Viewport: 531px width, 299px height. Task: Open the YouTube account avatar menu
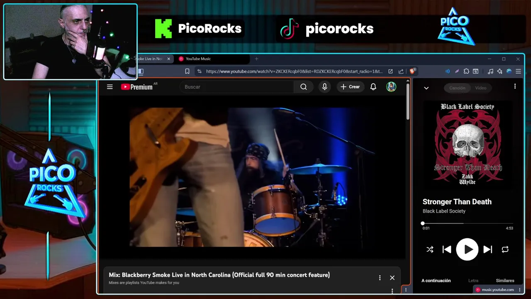tap(391, 87)
